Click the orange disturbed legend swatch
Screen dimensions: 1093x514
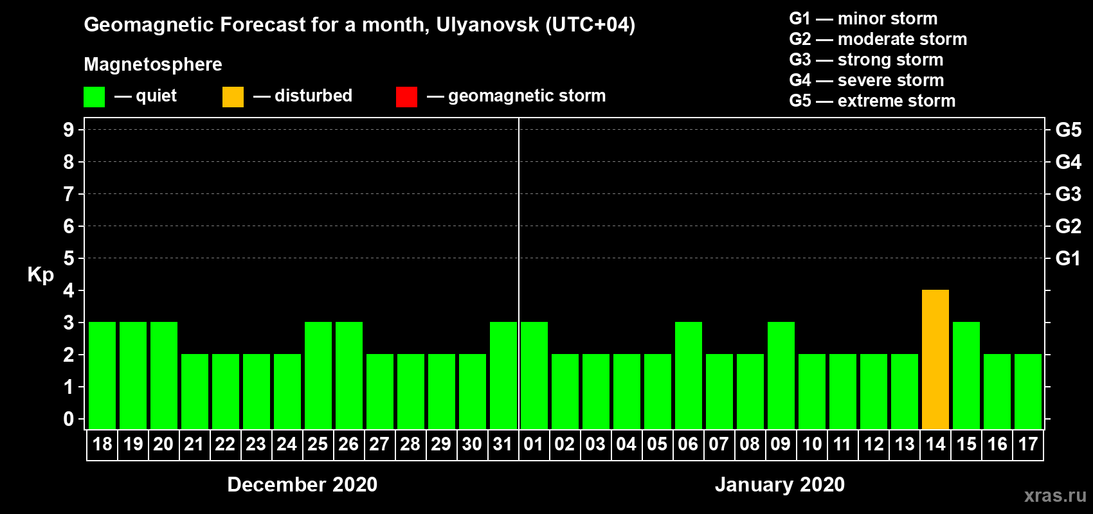point(233,97)
